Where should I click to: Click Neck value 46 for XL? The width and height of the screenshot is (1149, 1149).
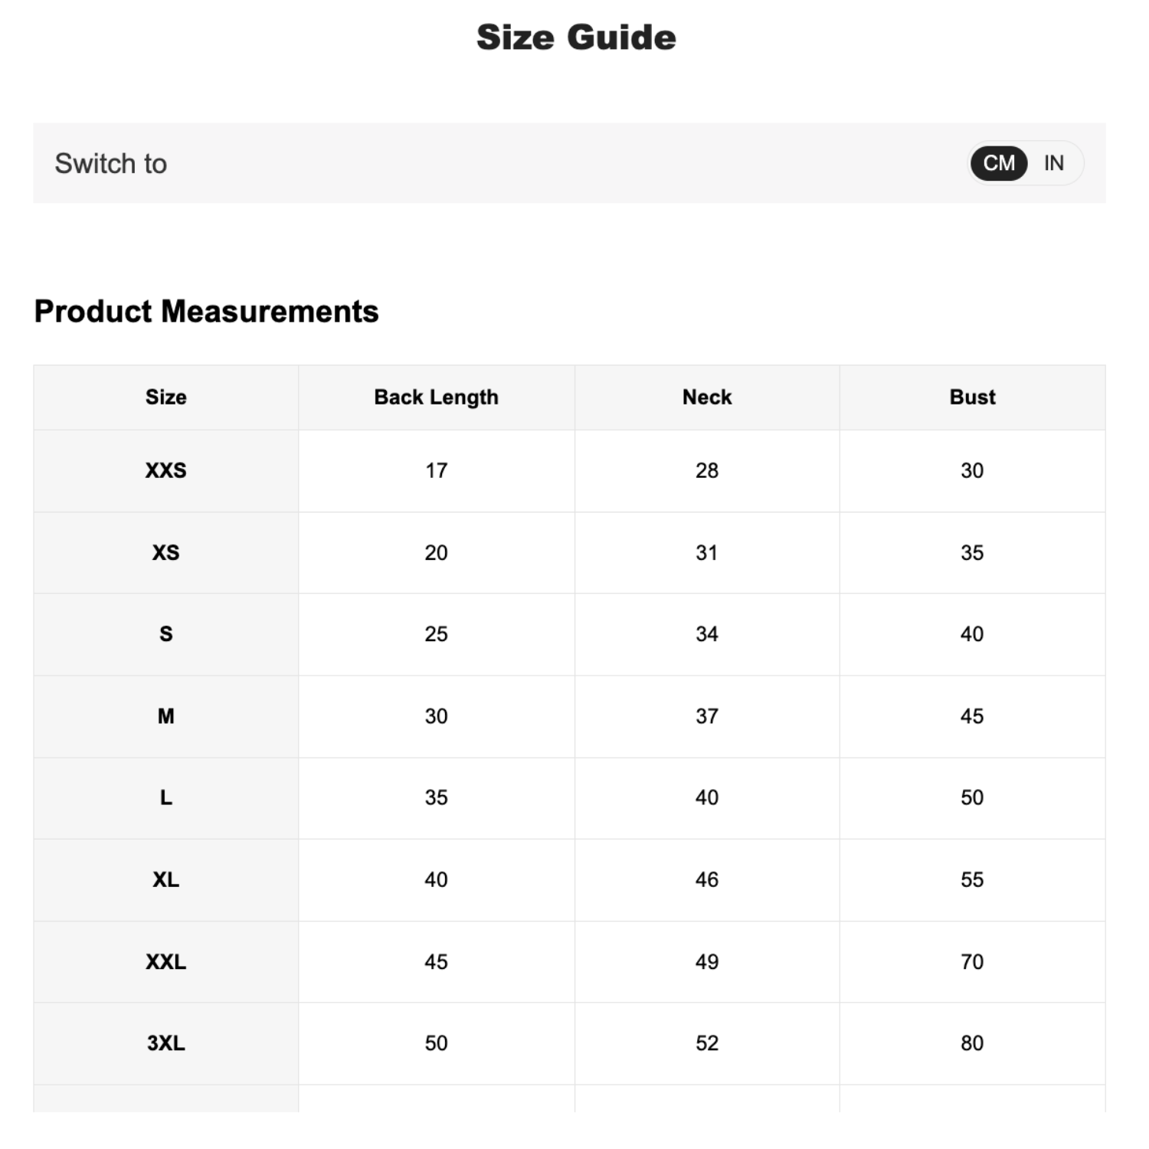click(706, 879)
